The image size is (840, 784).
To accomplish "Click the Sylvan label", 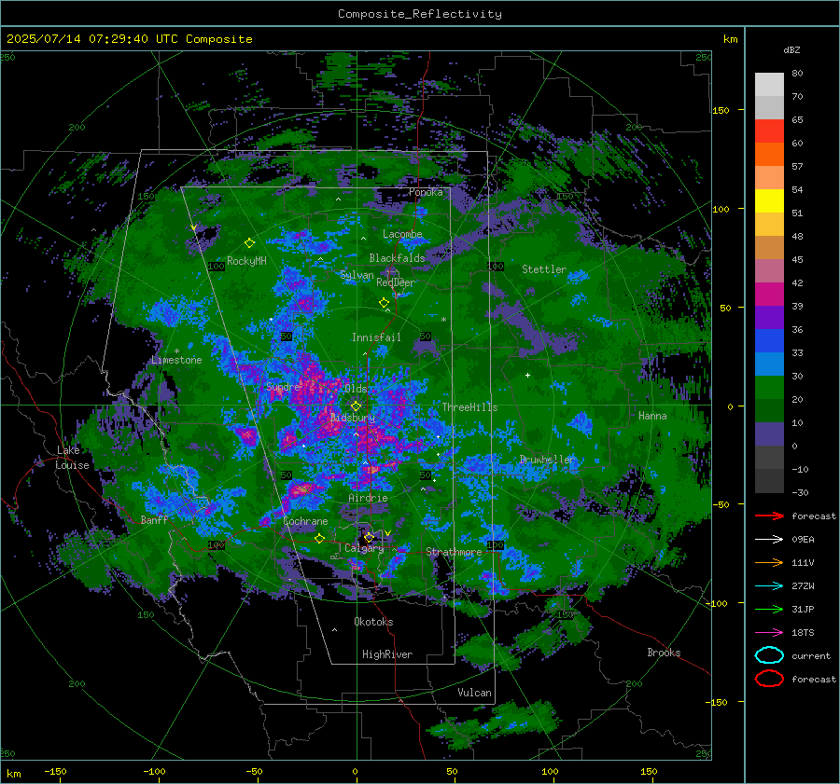I will tap(357, 275).
